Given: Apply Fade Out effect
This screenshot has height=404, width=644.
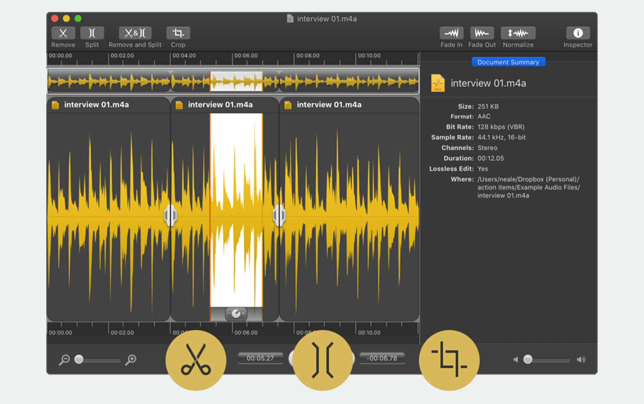Looking at the screenshot, I should tap(482, 33).
